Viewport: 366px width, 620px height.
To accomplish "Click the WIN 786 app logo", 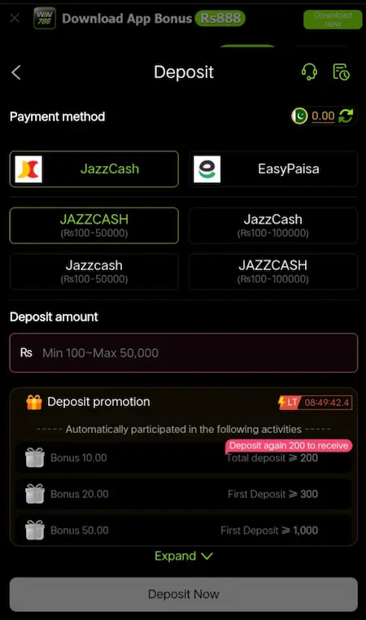I will pyautogui.click(x=44, y=18).
